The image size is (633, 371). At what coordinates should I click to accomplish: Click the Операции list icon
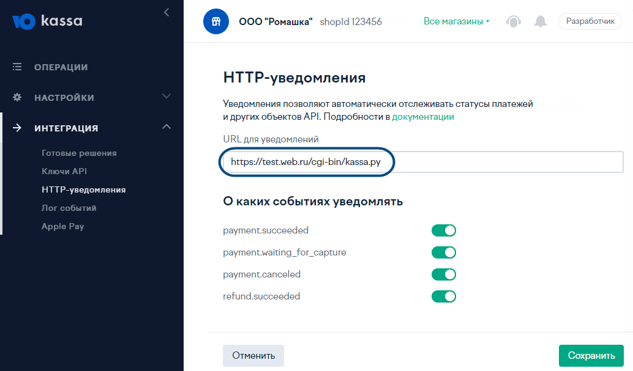[17, 67]
